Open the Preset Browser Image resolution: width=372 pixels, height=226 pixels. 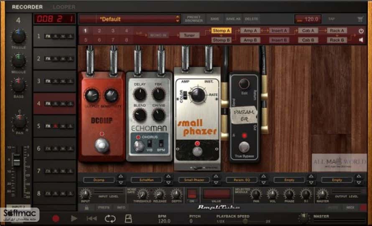coord(194,19)
